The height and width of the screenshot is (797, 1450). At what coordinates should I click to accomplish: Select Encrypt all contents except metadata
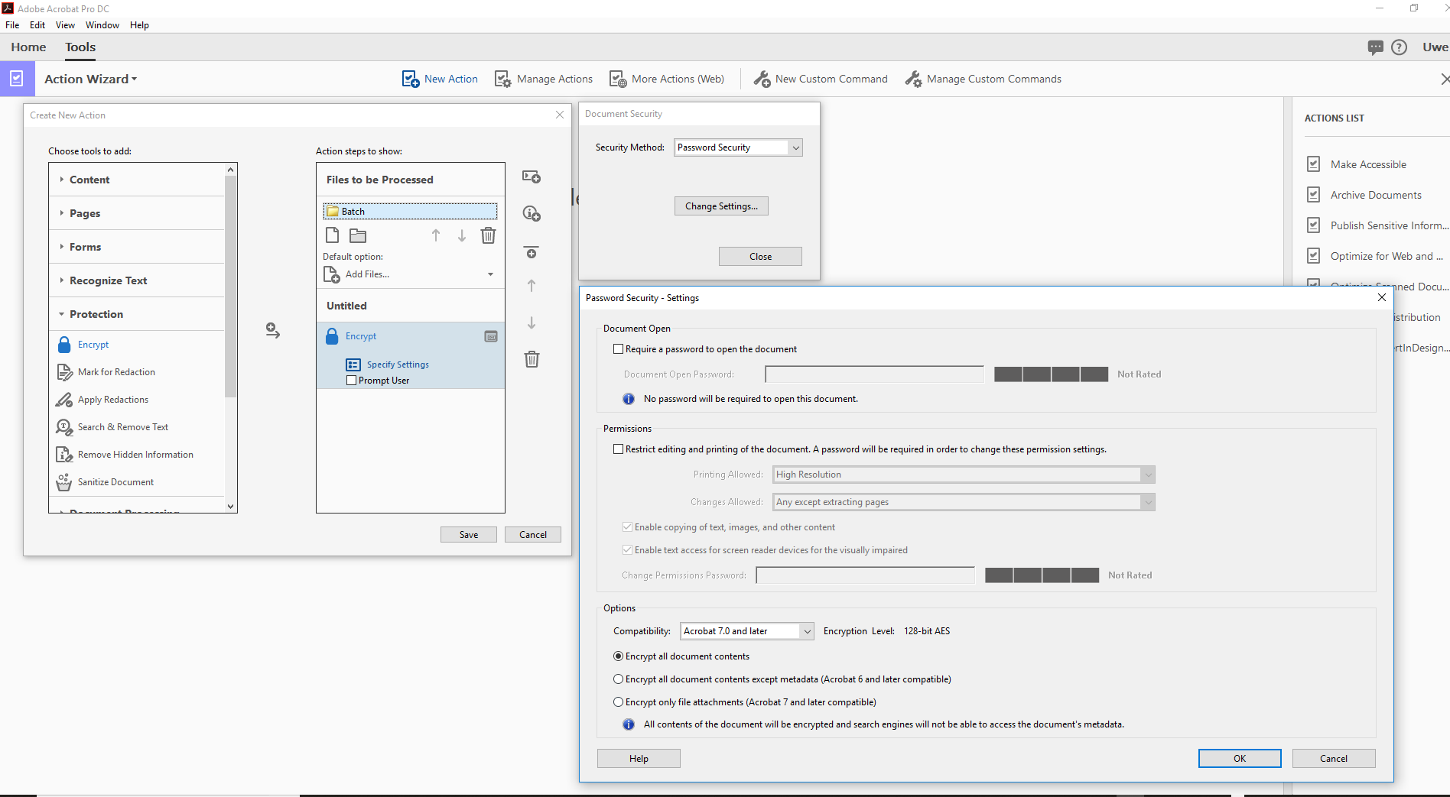(618, 679)
